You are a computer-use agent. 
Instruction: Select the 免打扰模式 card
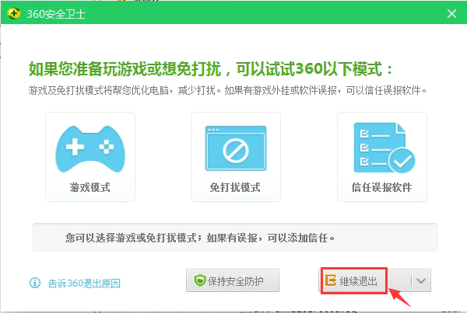(x=236, y=157)
